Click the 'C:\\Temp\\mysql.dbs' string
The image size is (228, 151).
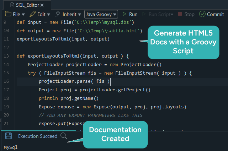tap(103, 22)
